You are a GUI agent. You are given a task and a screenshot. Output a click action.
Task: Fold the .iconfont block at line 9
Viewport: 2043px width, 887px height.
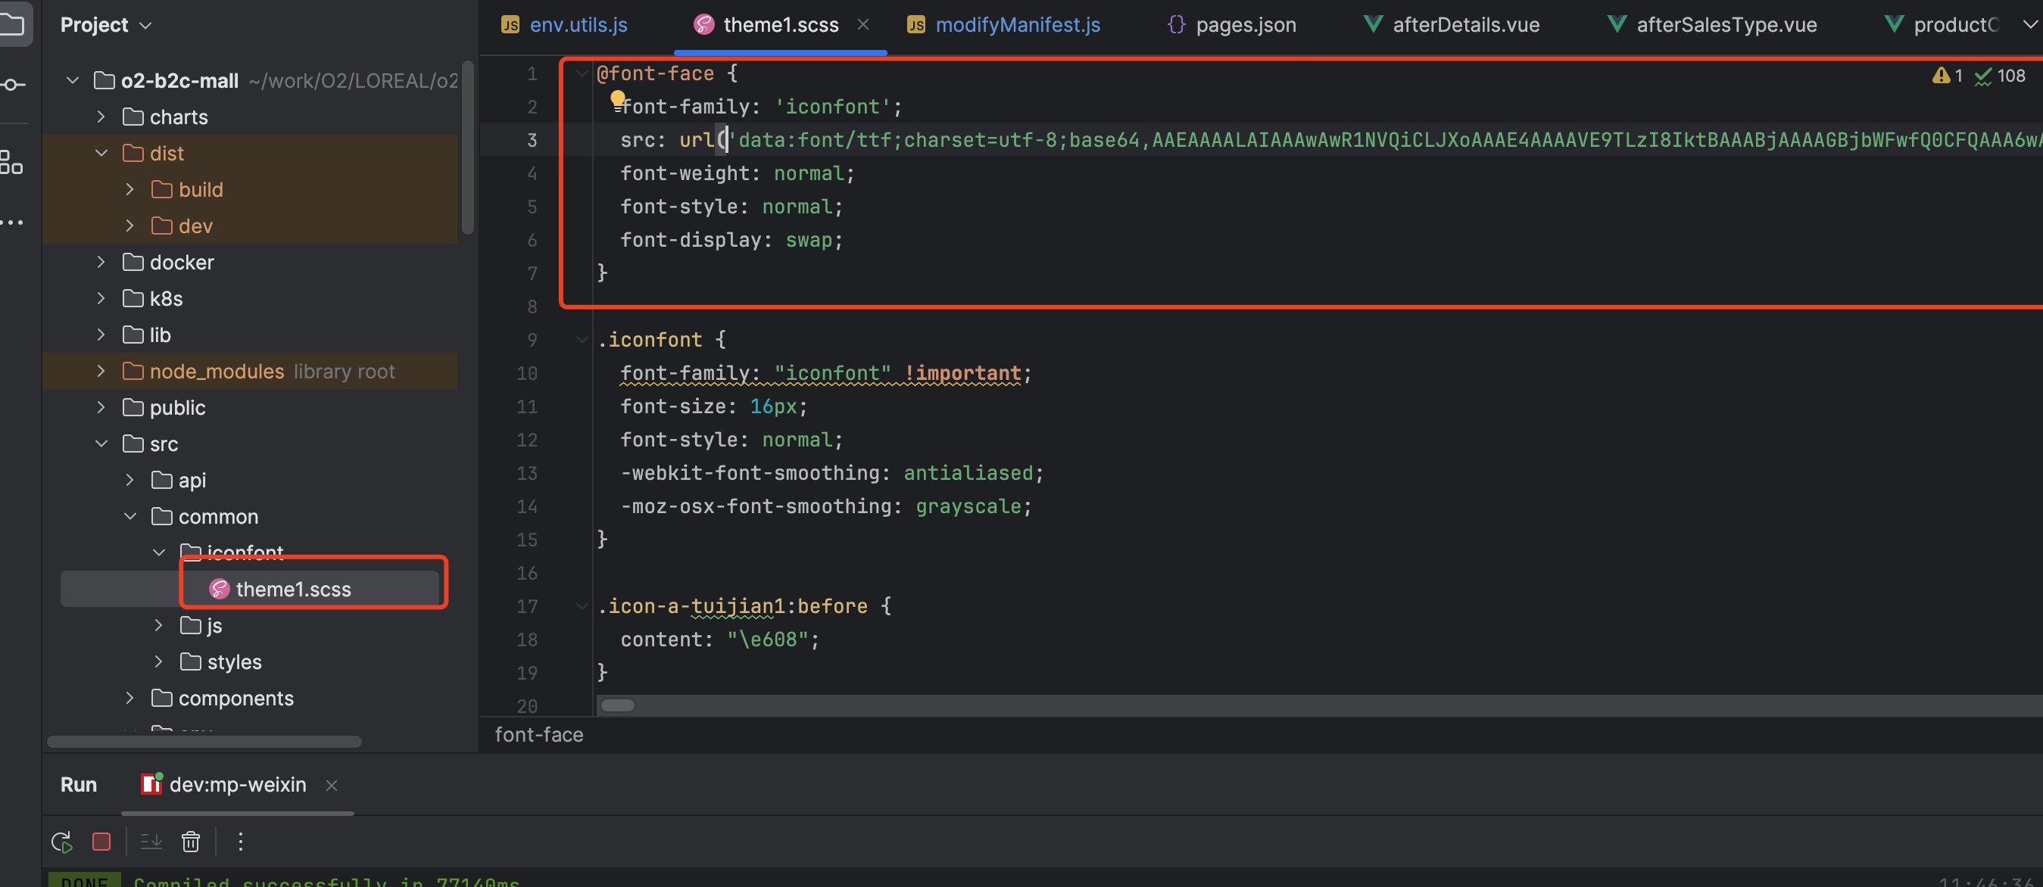(x=582, y=340)
